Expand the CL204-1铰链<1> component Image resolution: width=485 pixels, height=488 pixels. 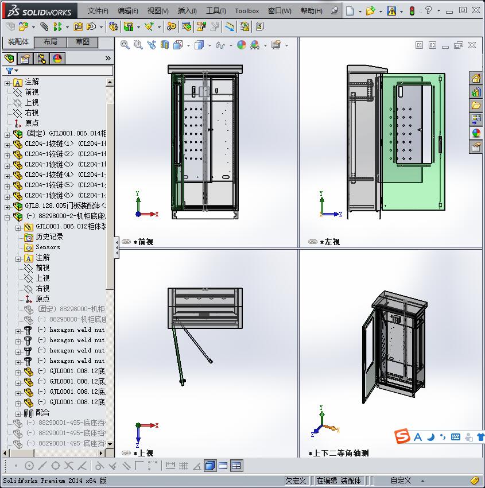point(7,145)
